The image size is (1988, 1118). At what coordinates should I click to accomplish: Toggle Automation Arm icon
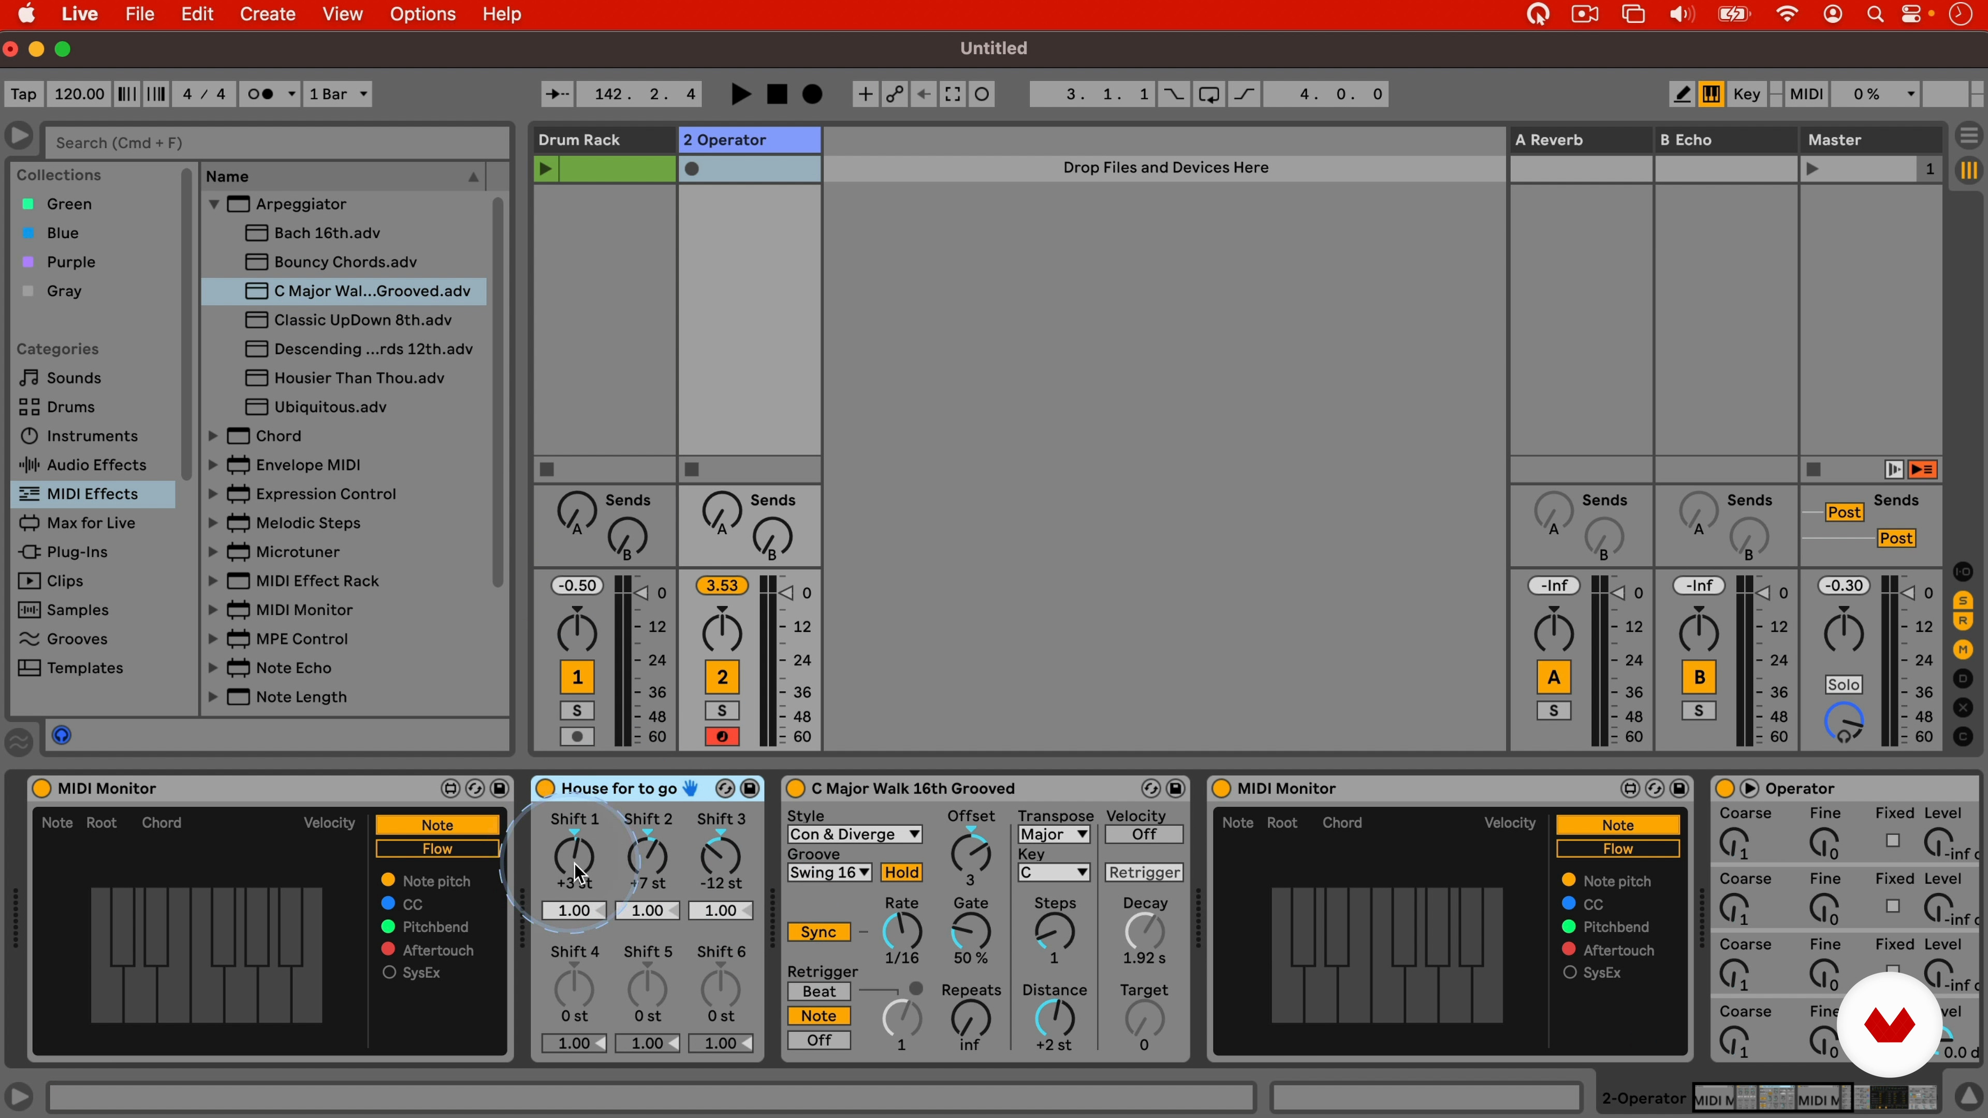(895, 94)
